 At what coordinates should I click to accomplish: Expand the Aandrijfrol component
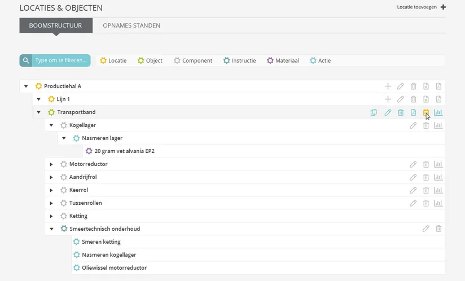51,177
